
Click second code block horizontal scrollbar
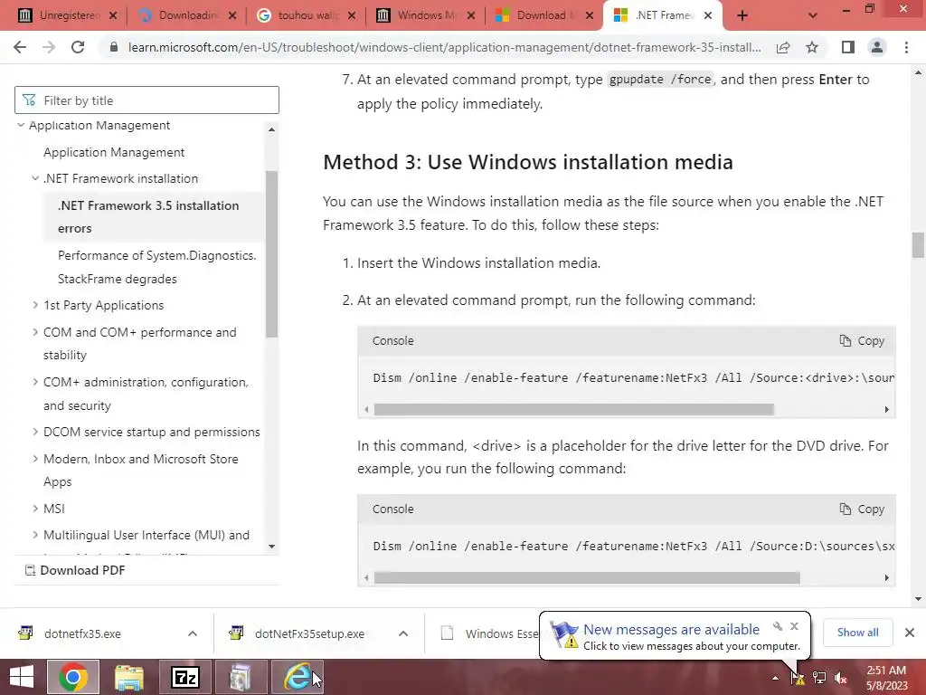pos(587,577)
